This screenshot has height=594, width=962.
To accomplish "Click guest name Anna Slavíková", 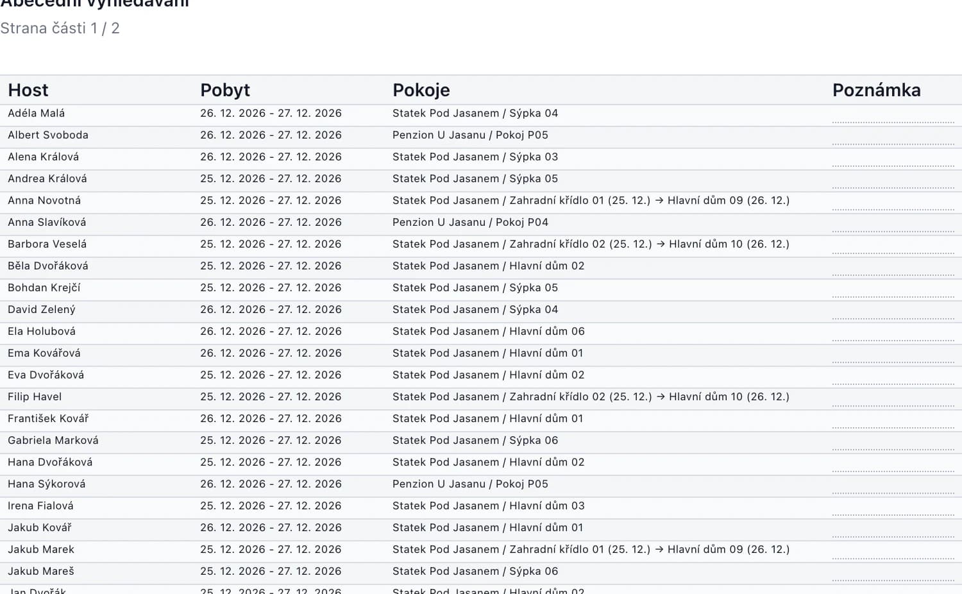I will coord(47,223).
